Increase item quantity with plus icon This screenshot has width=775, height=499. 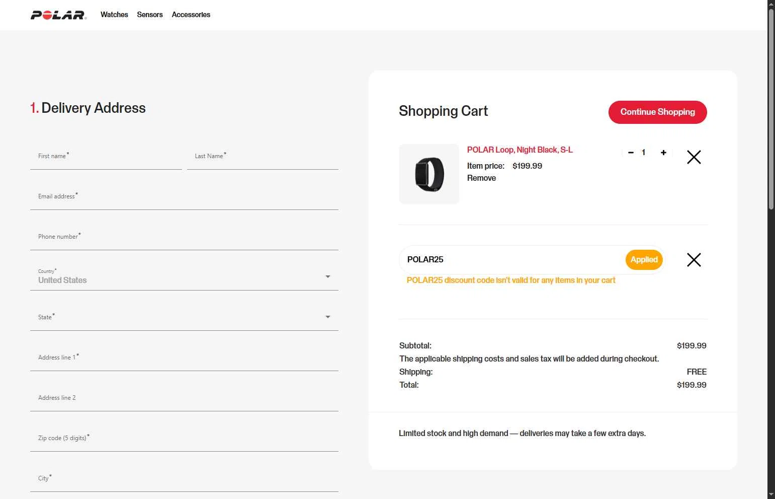point(663,153)
